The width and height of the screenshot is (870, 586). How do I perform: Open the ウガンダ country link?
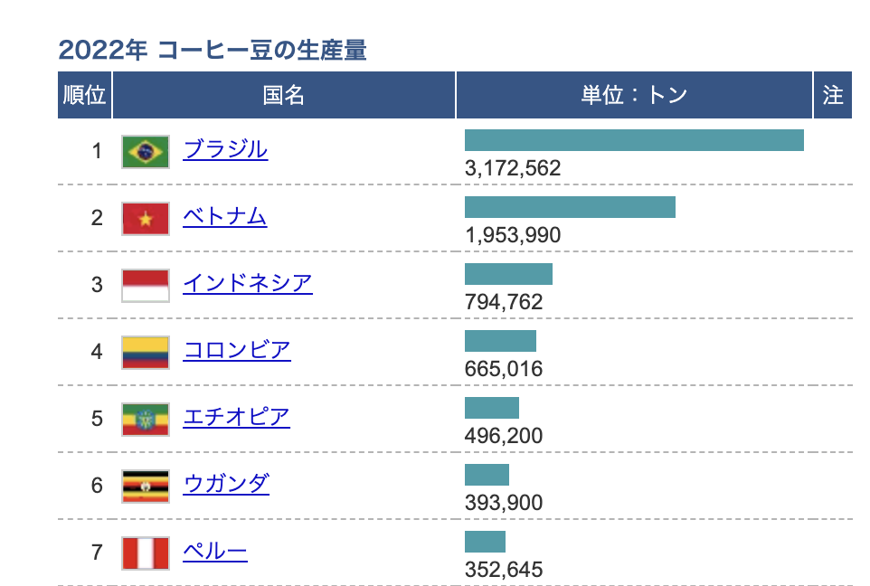[x=226, y=484]
